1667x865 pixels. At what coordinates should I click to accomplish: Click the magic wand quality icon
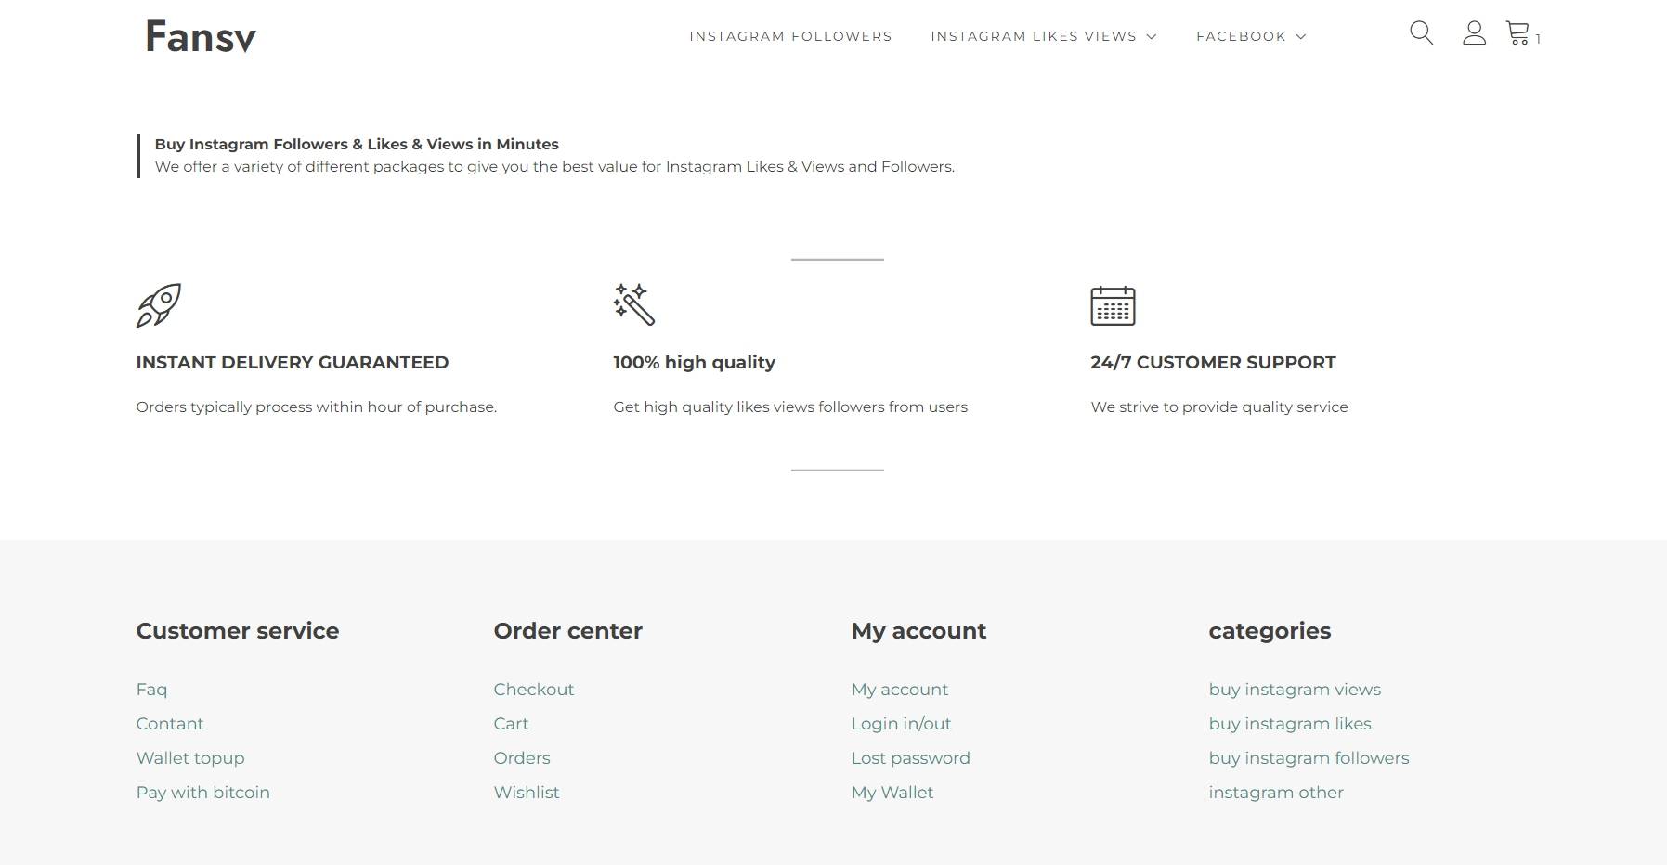[x=634, y=304]
